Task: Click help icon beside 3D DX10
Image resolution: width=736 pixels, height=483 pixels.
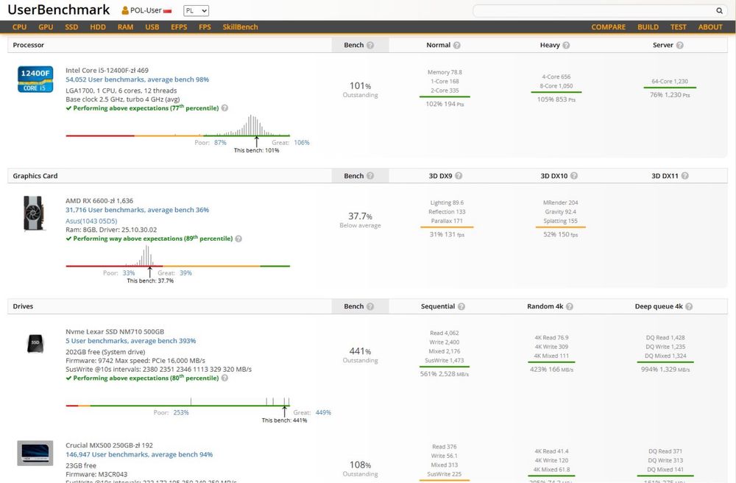Action: [x=574, y=175]
